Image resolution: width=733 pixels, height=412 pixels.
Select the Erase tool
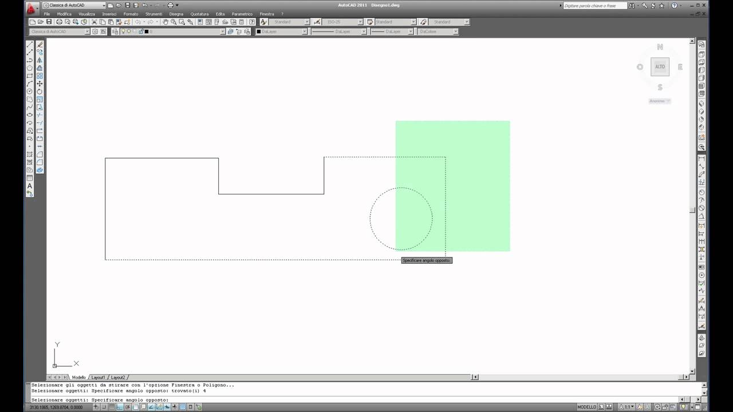40,44
